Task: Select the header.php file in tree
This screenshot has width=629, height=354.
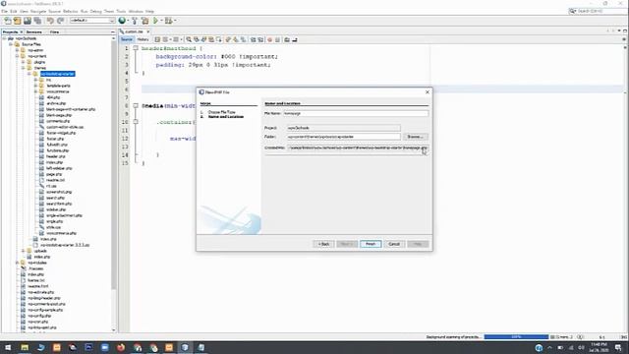Action: pyautogui.click(x=56, y=156)
